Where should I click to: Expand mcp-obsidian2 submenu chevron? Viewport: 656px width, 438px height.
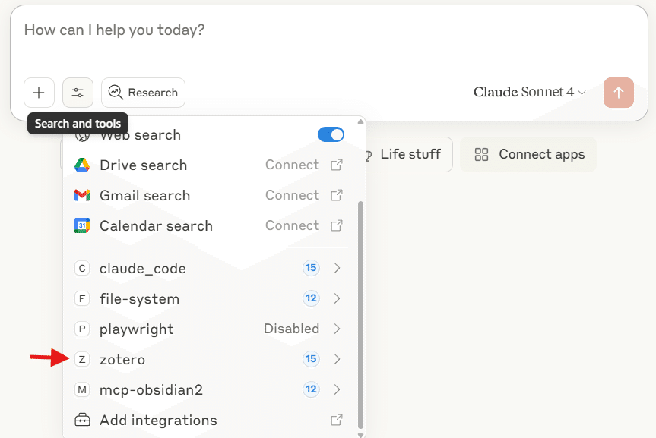338,389
